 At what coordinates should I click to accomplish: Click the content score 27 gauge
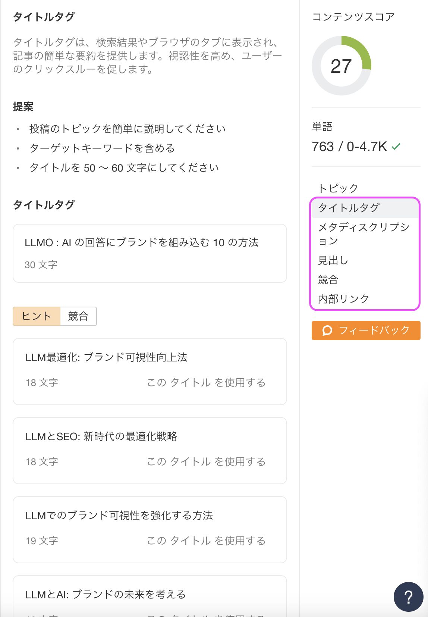click(341, 66)
